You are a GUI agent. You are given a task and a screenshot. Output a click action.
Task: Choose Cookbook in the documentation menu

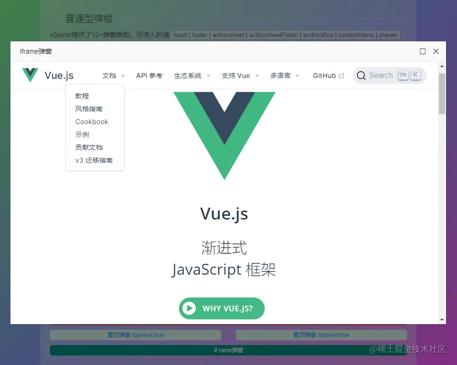coord(91,122)
